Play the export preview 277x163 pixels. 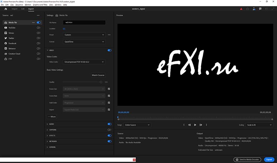[195, 125]
